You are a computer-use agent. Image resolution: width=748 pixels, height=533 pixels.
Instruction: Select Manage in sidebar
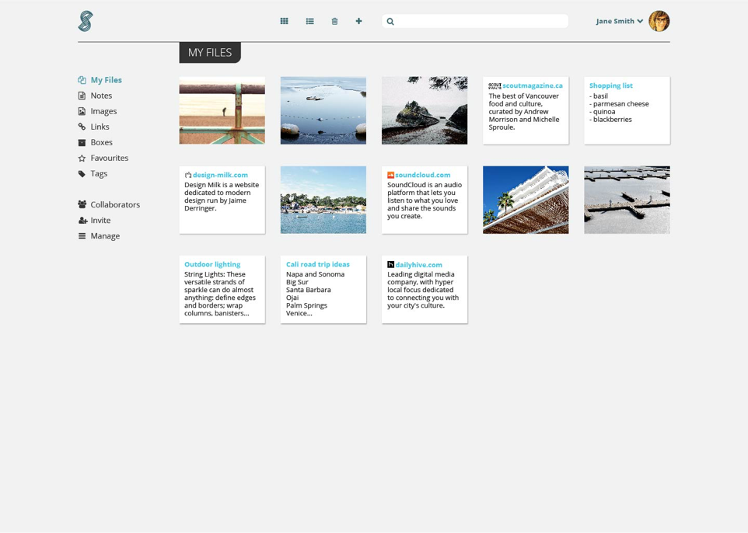(x=100, y=236)
